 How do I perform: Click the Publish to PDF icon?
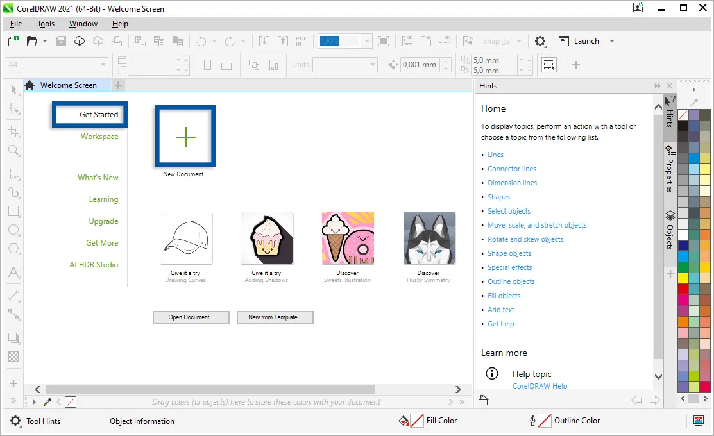[x=301, y=40]
